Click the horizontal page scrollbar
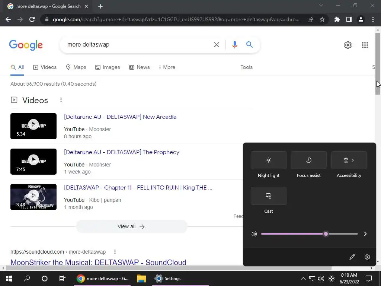The height and width of the screenshot is (286, 381). point(169,268)
